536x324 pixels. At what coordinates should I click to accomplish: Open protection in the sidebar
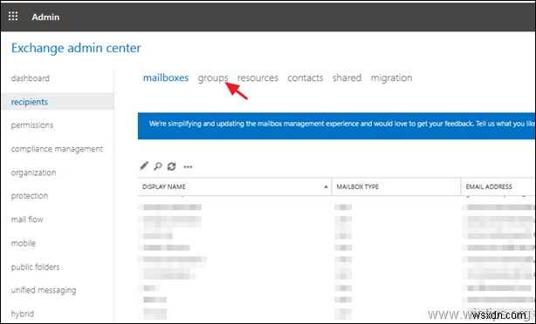(30, 196)
